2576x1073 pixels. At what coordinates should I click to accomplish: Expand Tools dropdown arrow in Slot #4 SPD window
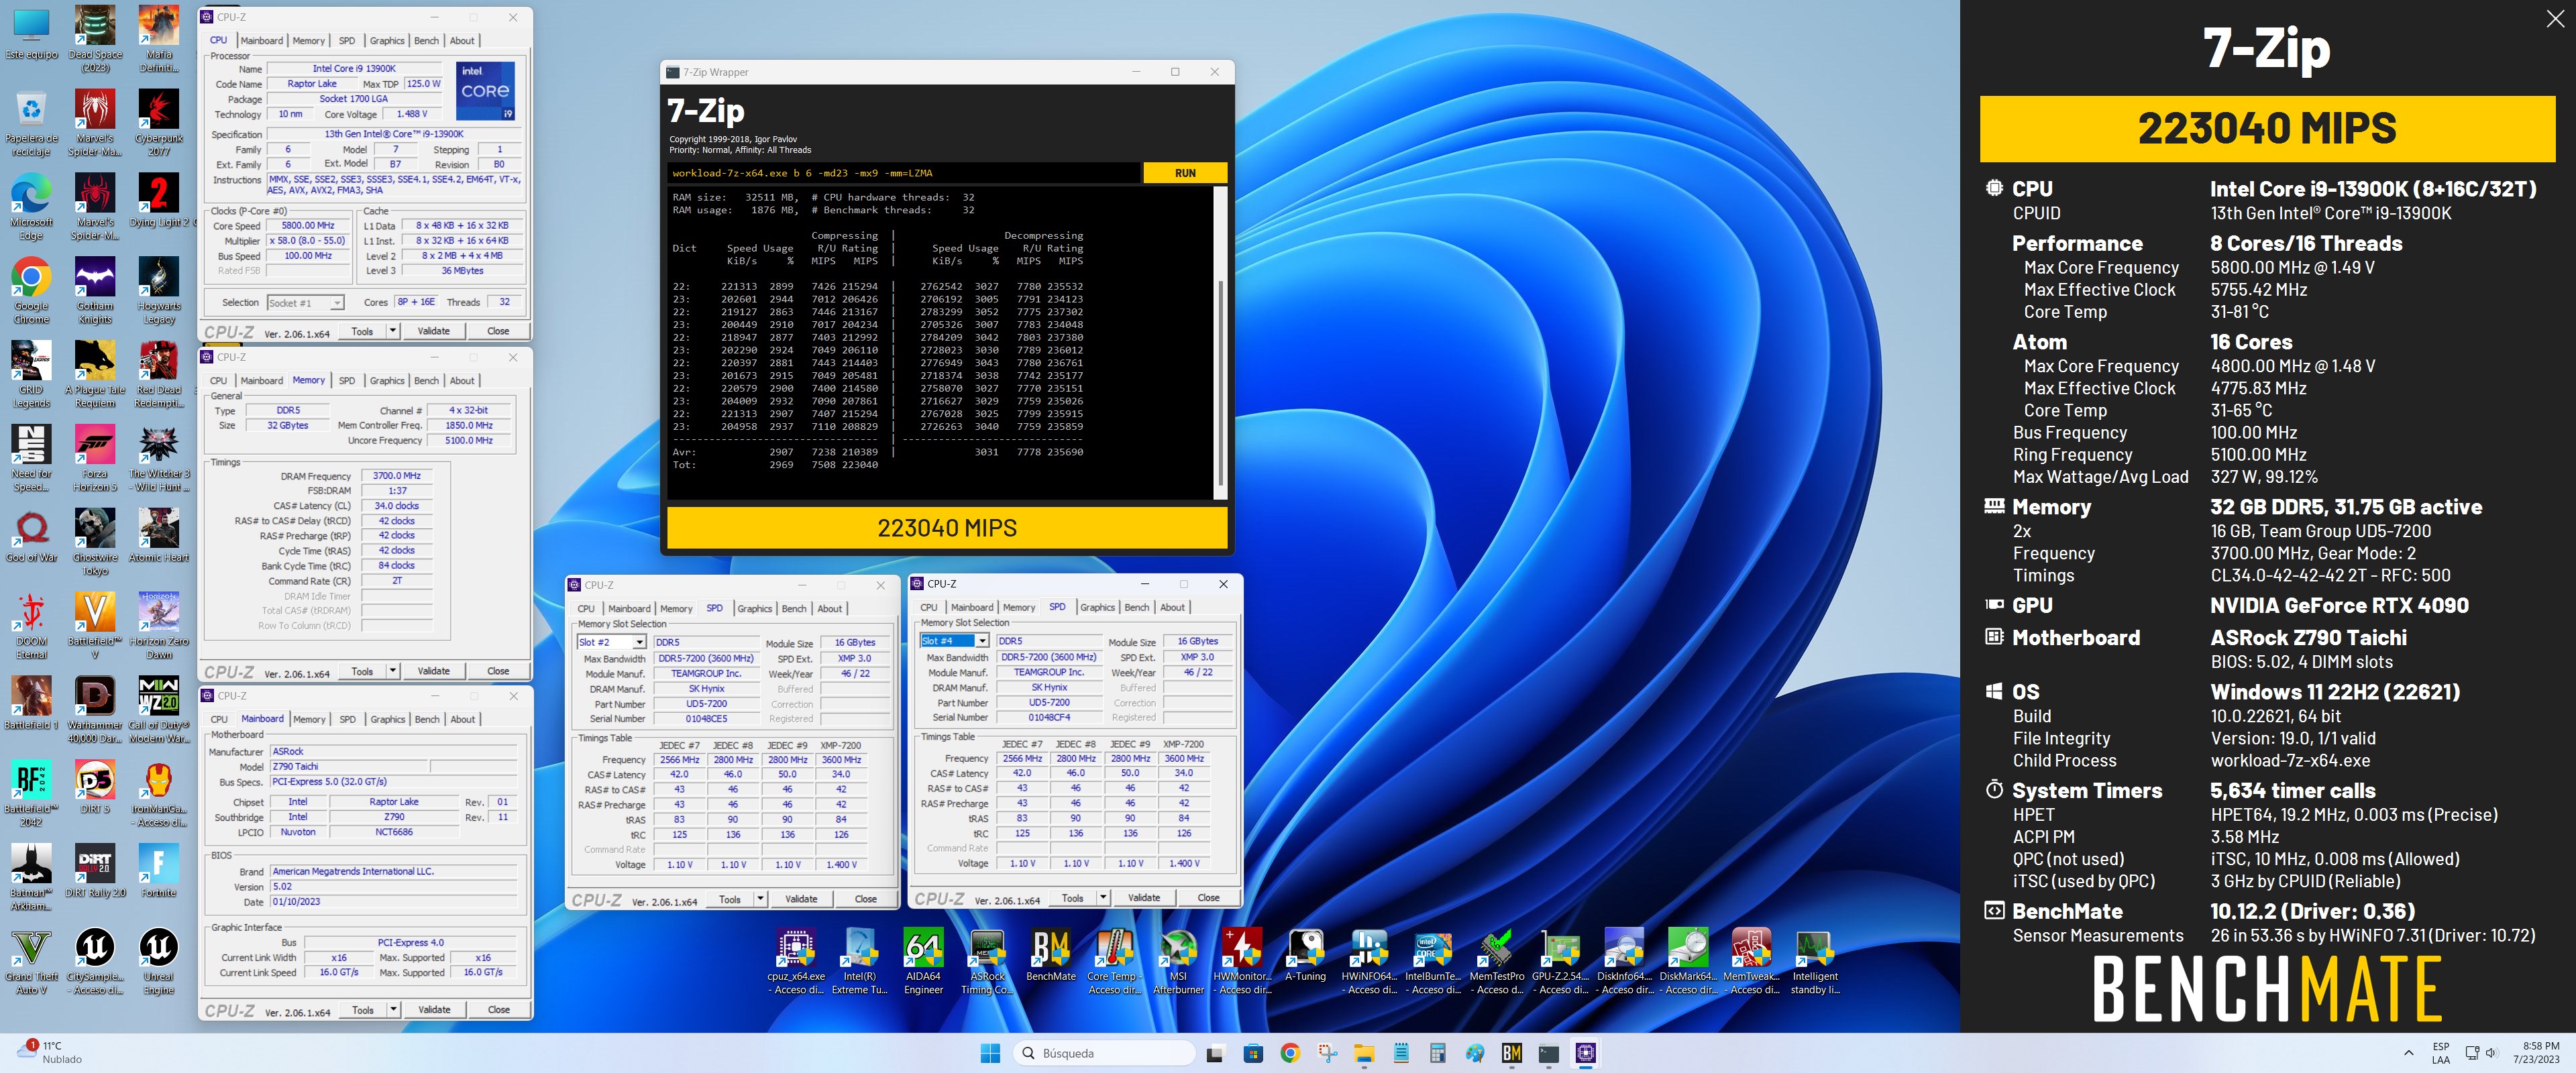(1103, 898)
